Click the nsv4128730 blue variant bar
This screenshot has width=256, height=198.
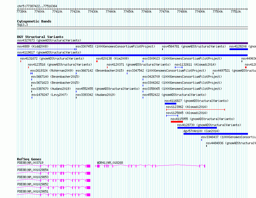(x=197, y=128)
